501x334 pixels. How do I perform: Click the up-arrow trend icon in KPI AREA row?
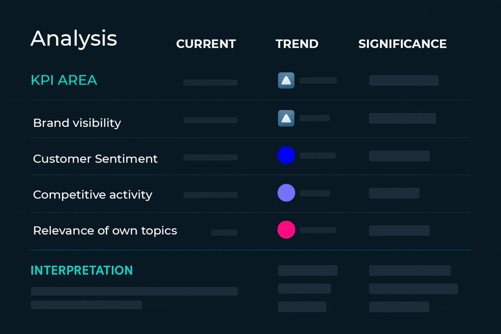[x=286, y=80]
